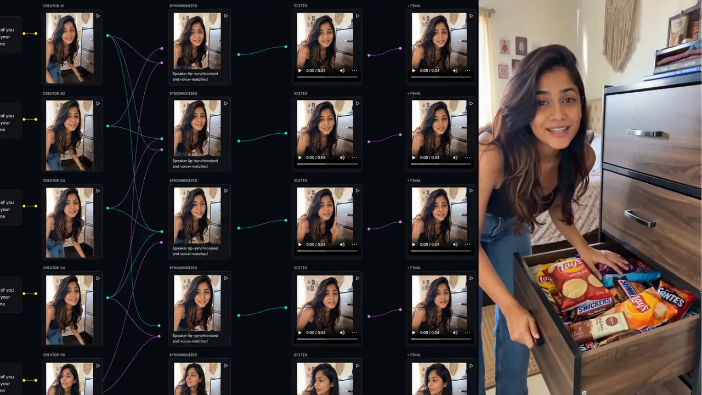The height and width of the screenshot is (395, 702).
Task: Click the corner play icon on Creator 04 row's Edited card
Action: coord(358,278)
